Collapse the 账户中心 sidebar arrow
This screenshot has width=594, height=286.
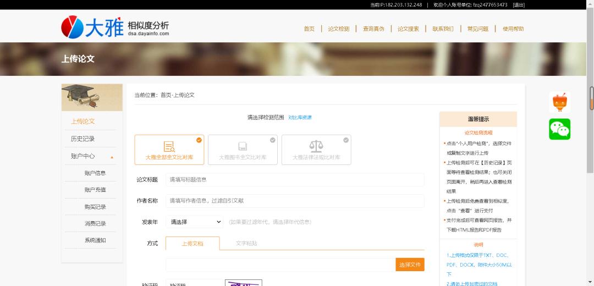112,157
